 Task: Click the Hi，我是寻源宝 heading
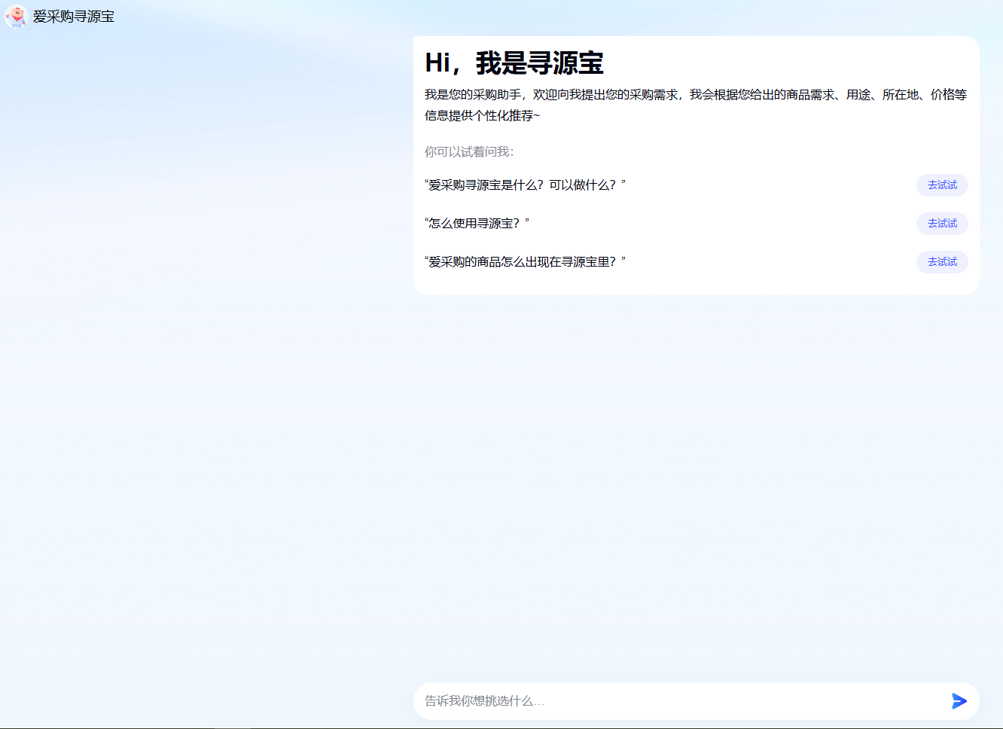pos(514,63)
